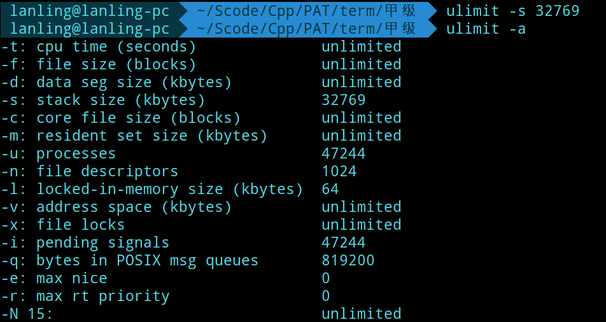Click the 'max rt priority' label
606x322 pixels.
(102, 296)
